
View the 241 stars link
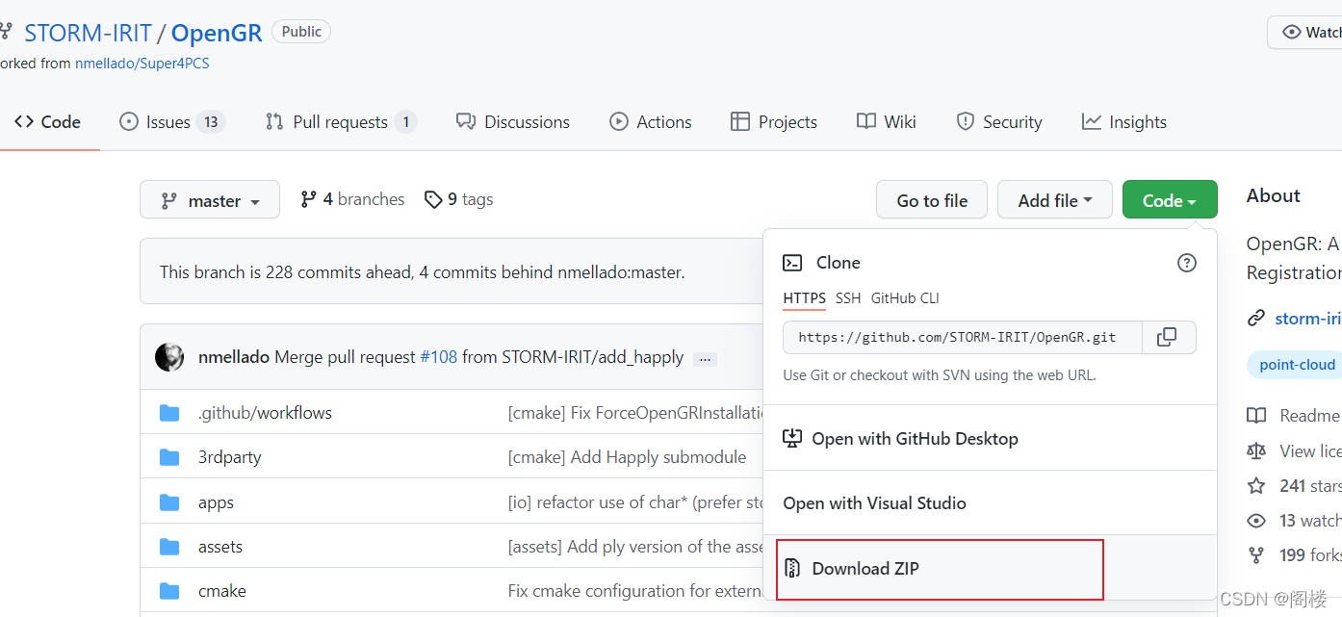[1294, 486]
